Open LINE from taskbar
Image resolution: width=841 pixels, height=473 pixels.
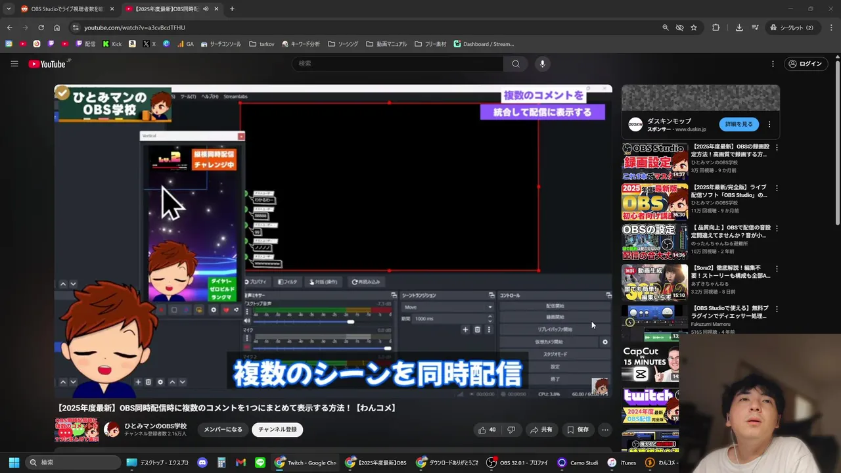pos(260,462)
